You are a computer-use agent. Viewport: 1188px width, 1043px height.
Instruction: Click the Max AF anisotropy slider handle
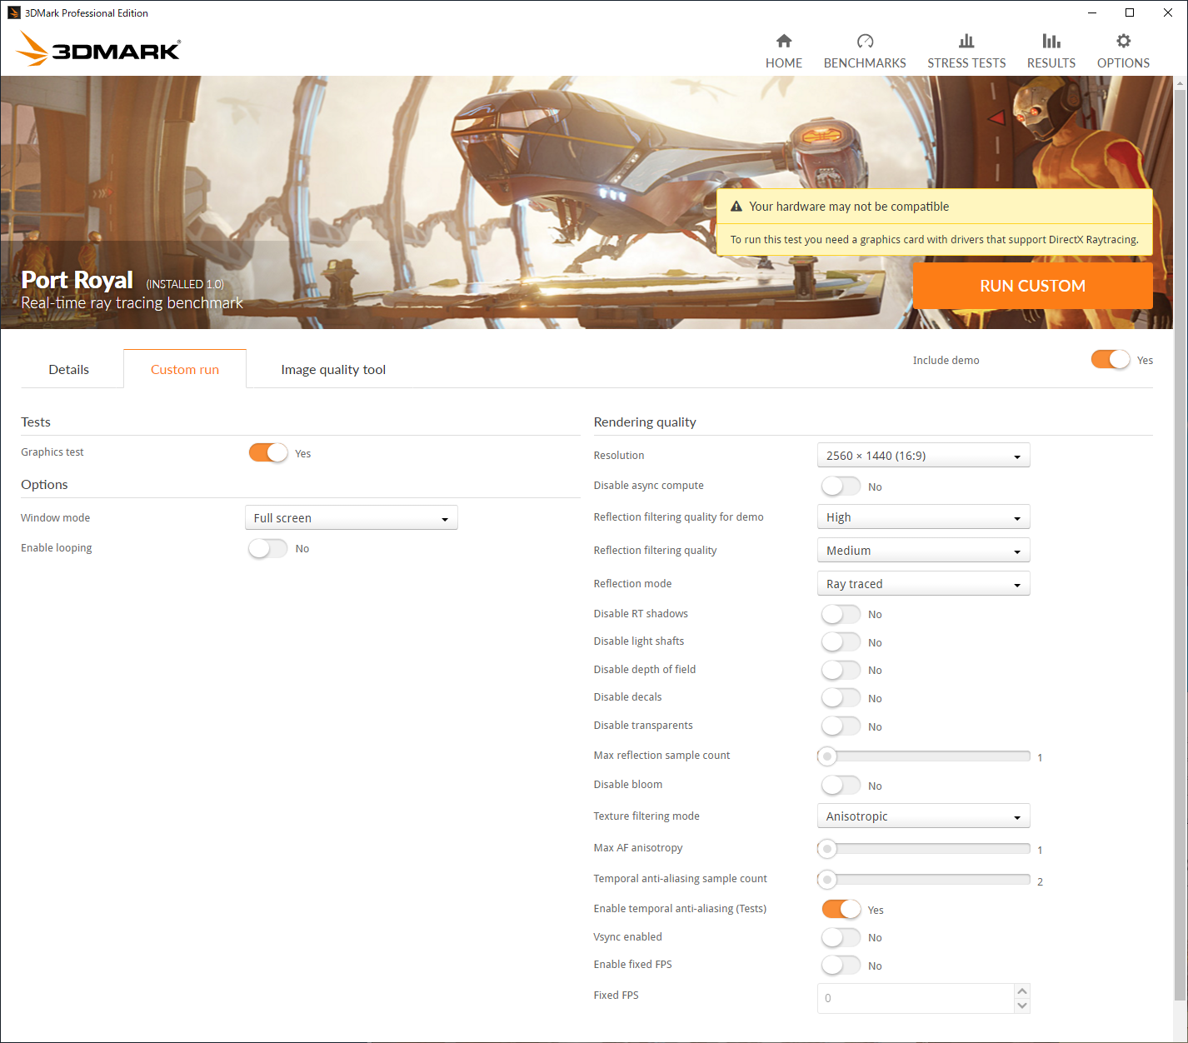click(827, 849)
